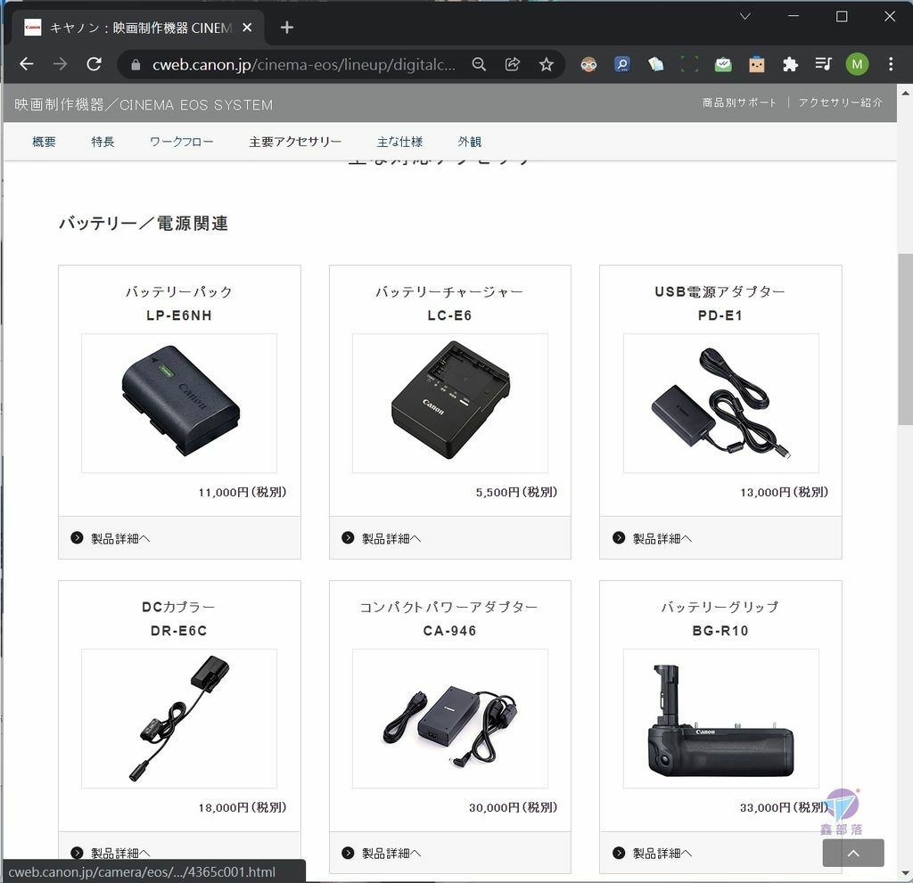Click 映画制作機器／CINEMA EOS SYSTEM header title
Screen dimensions: 913x883
[x=144, y=105]
